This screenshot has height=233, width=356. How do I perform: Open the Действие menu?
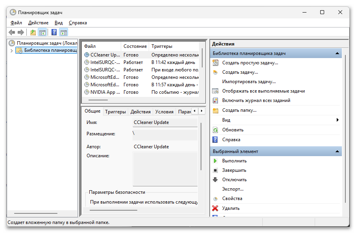click(38, 23)
